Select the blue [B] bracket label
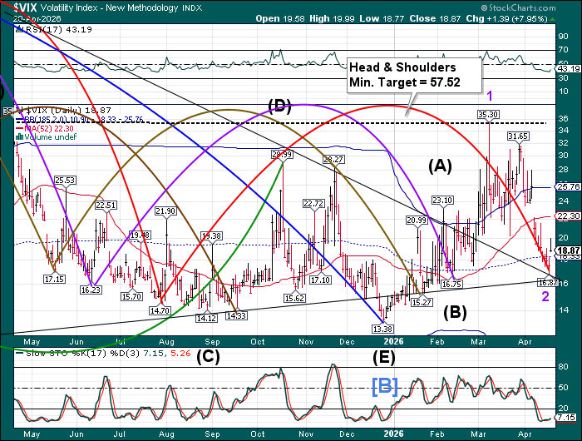The height and width of the screenshot is (441, 582). 387,388
